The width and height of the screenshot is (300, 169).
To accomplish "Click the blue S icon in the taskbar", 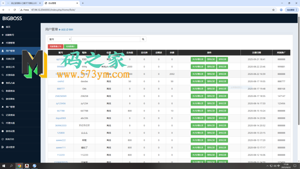I will point(35,166).
